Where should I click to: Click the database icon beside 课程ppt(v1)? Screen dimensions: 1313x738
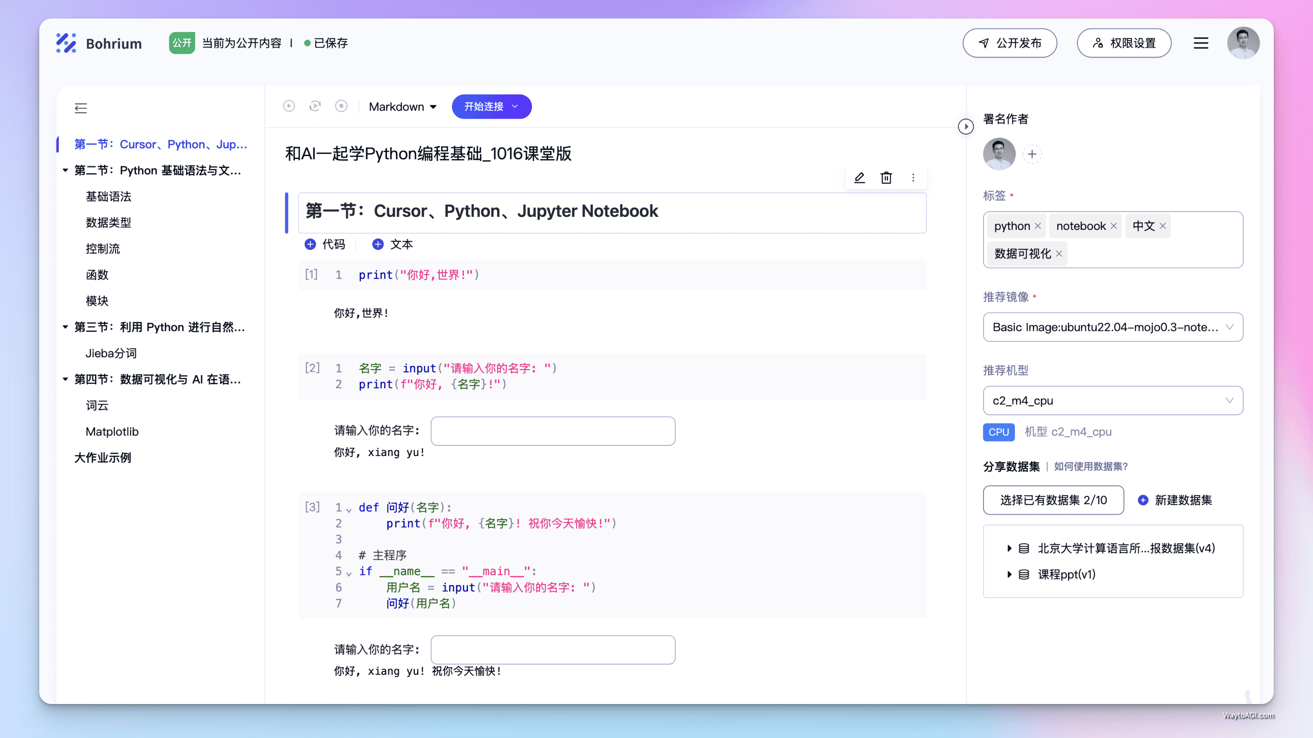[1023, 574]
